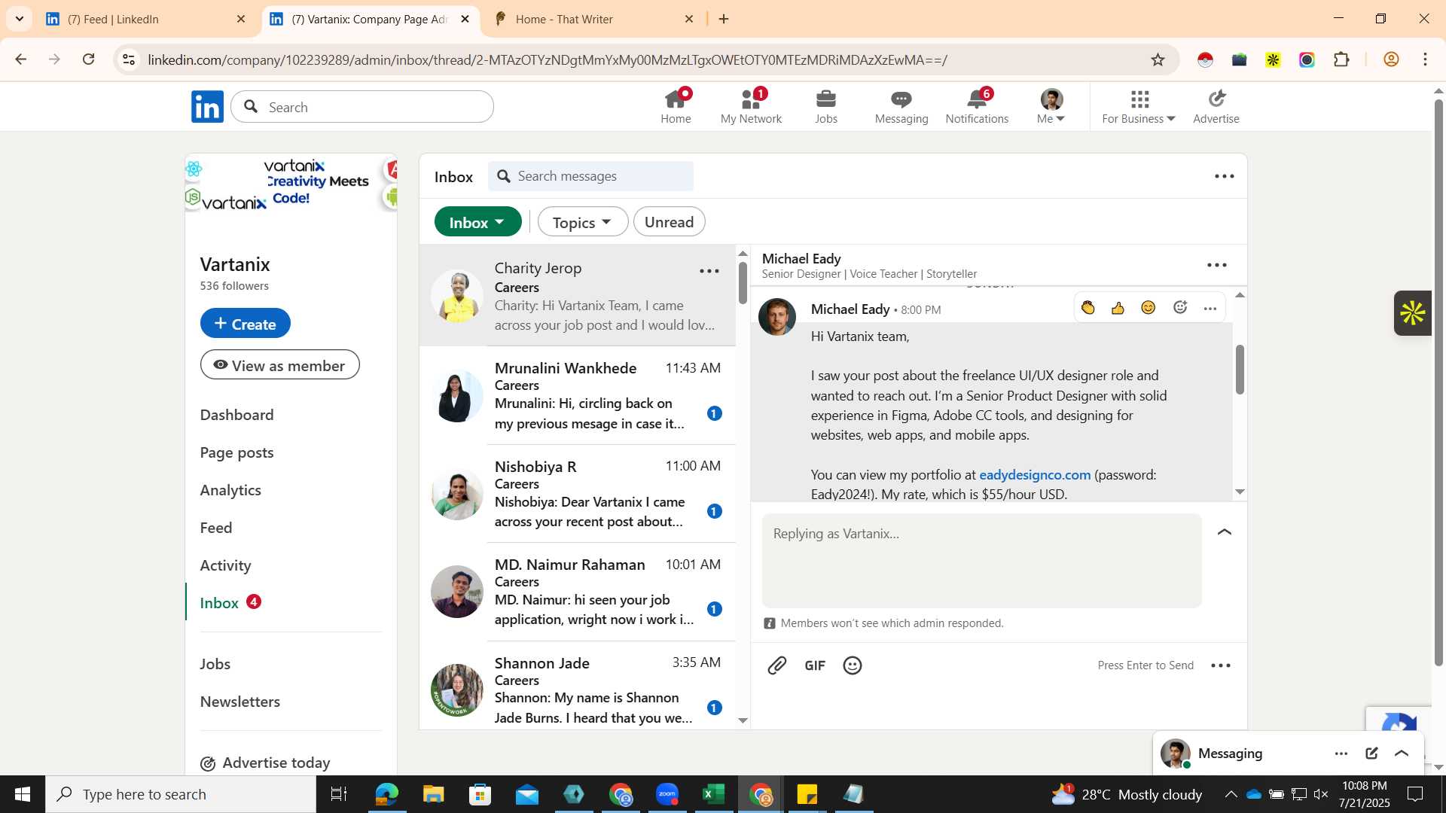Open the Jobs briefcase icon in navbar

[x=826, y=107]
